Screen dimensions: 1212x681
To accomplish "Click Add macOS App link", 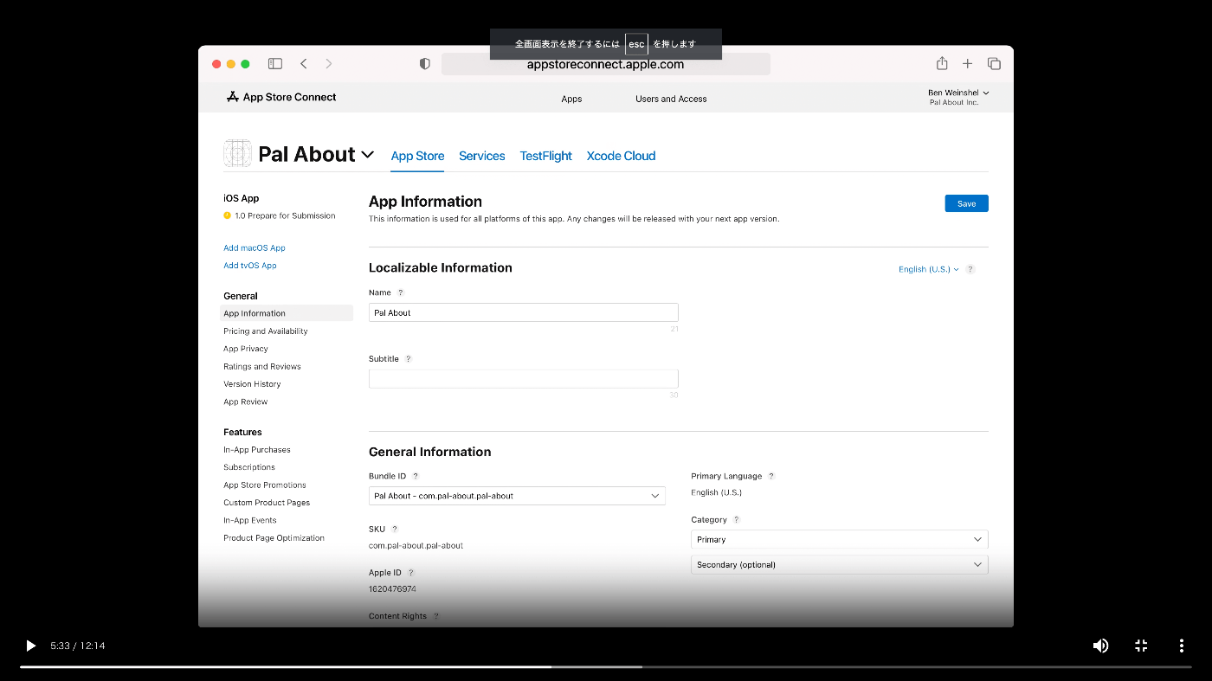I will pos(255,247).
